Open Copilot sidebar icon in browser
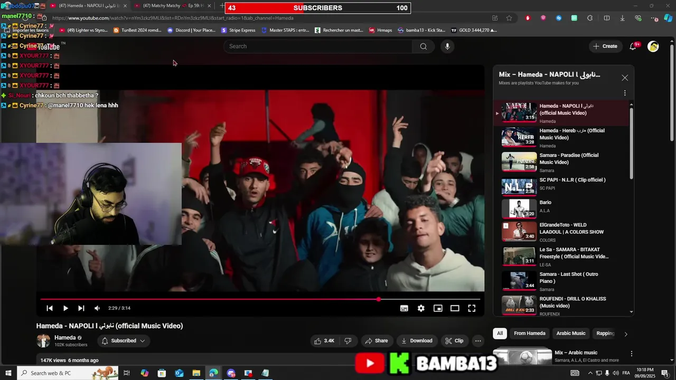Viewport: 676px width, 380px height. [668, 18]
